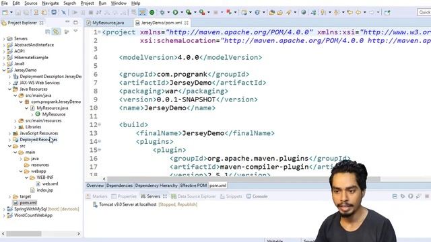Image resolution: width=431 pixels, height=242 pixels.
Task: Close the JerseyDemo/pom.xml editor tab
Action: [x=187, y=23]
